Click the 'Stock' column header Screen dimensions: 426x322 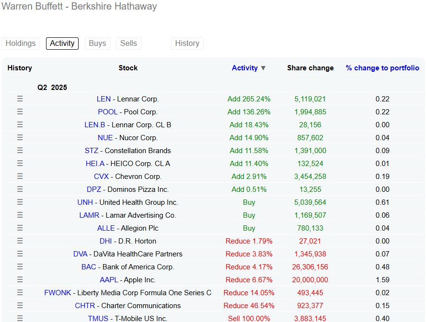128,68
